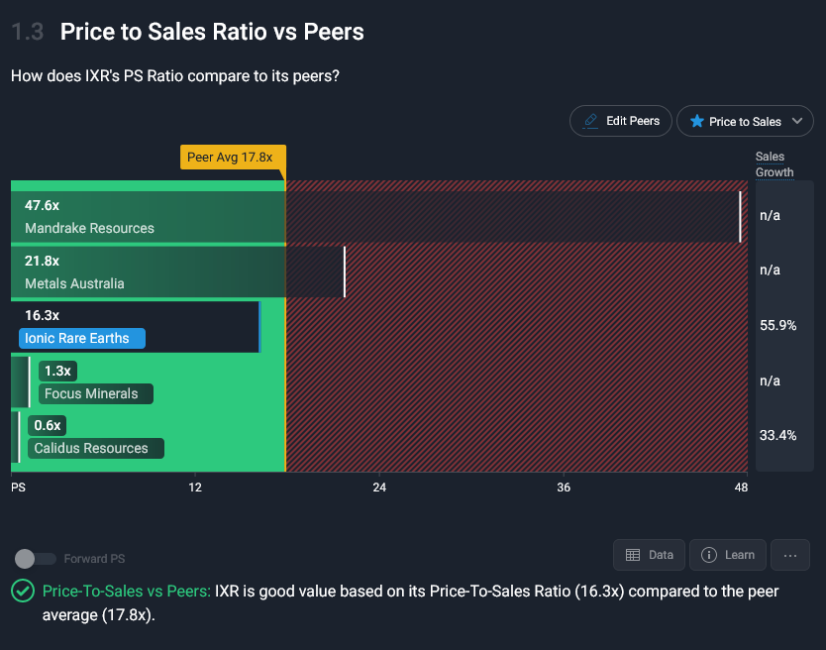Click the n/a growth value for Focus Minerals
The image size is (826, 650).
pyautogui.click(x=770, y=380)
